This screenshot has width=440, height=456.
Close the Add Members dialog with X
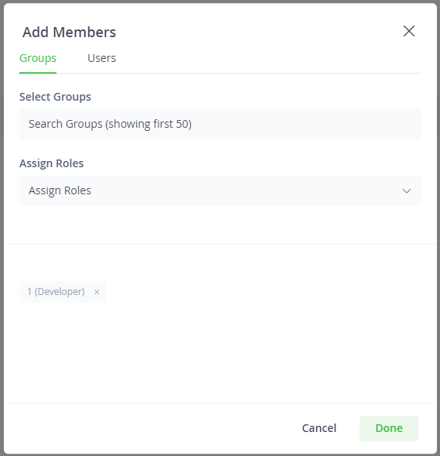(408, 31)
